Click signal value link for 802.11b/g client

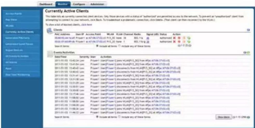click(x=148, y=42)
